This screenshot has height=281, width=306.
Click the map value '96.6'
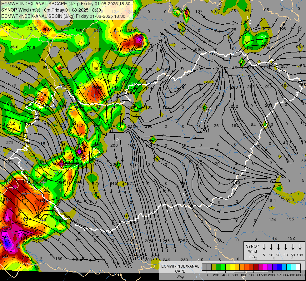coord(300,47)
